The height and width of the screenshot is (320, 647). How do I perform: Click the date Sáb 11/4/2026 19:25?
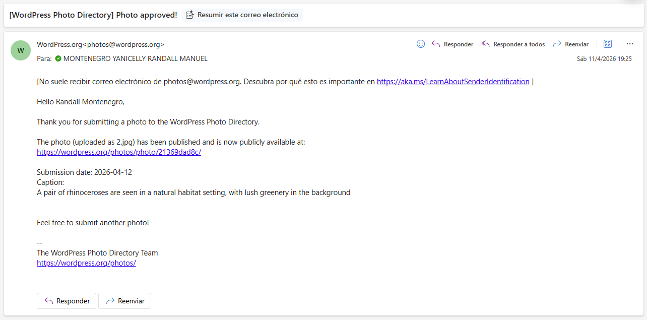604,59
